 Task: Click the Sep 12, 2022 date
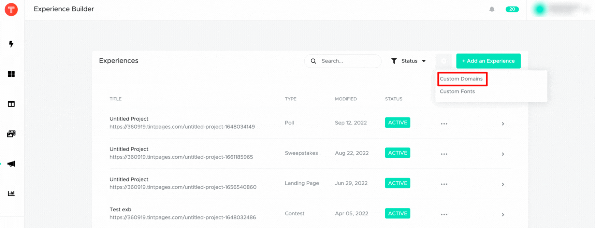pyautogui.click(x=351, y=123)
